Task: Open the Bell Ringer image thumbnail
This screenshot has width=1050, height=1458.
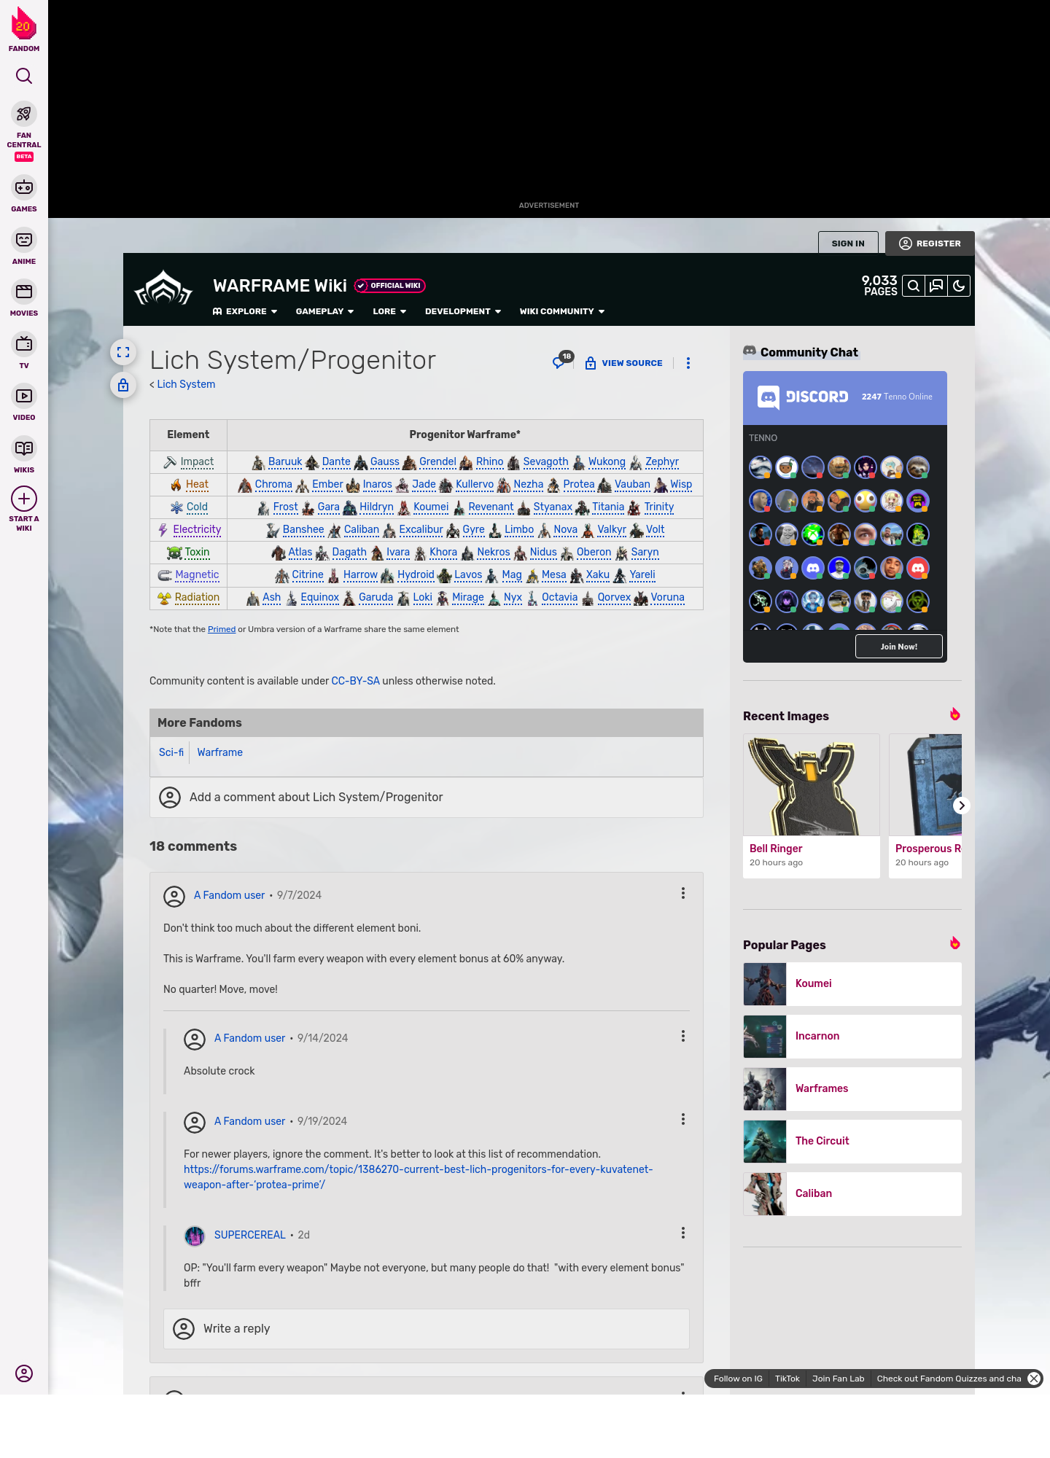Action: 811,785
